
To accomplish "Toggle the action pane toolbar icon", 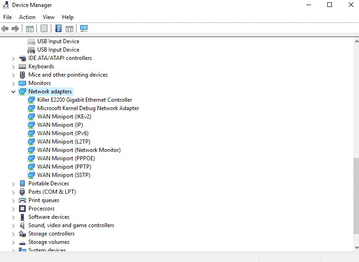I will tap(69, 29).
